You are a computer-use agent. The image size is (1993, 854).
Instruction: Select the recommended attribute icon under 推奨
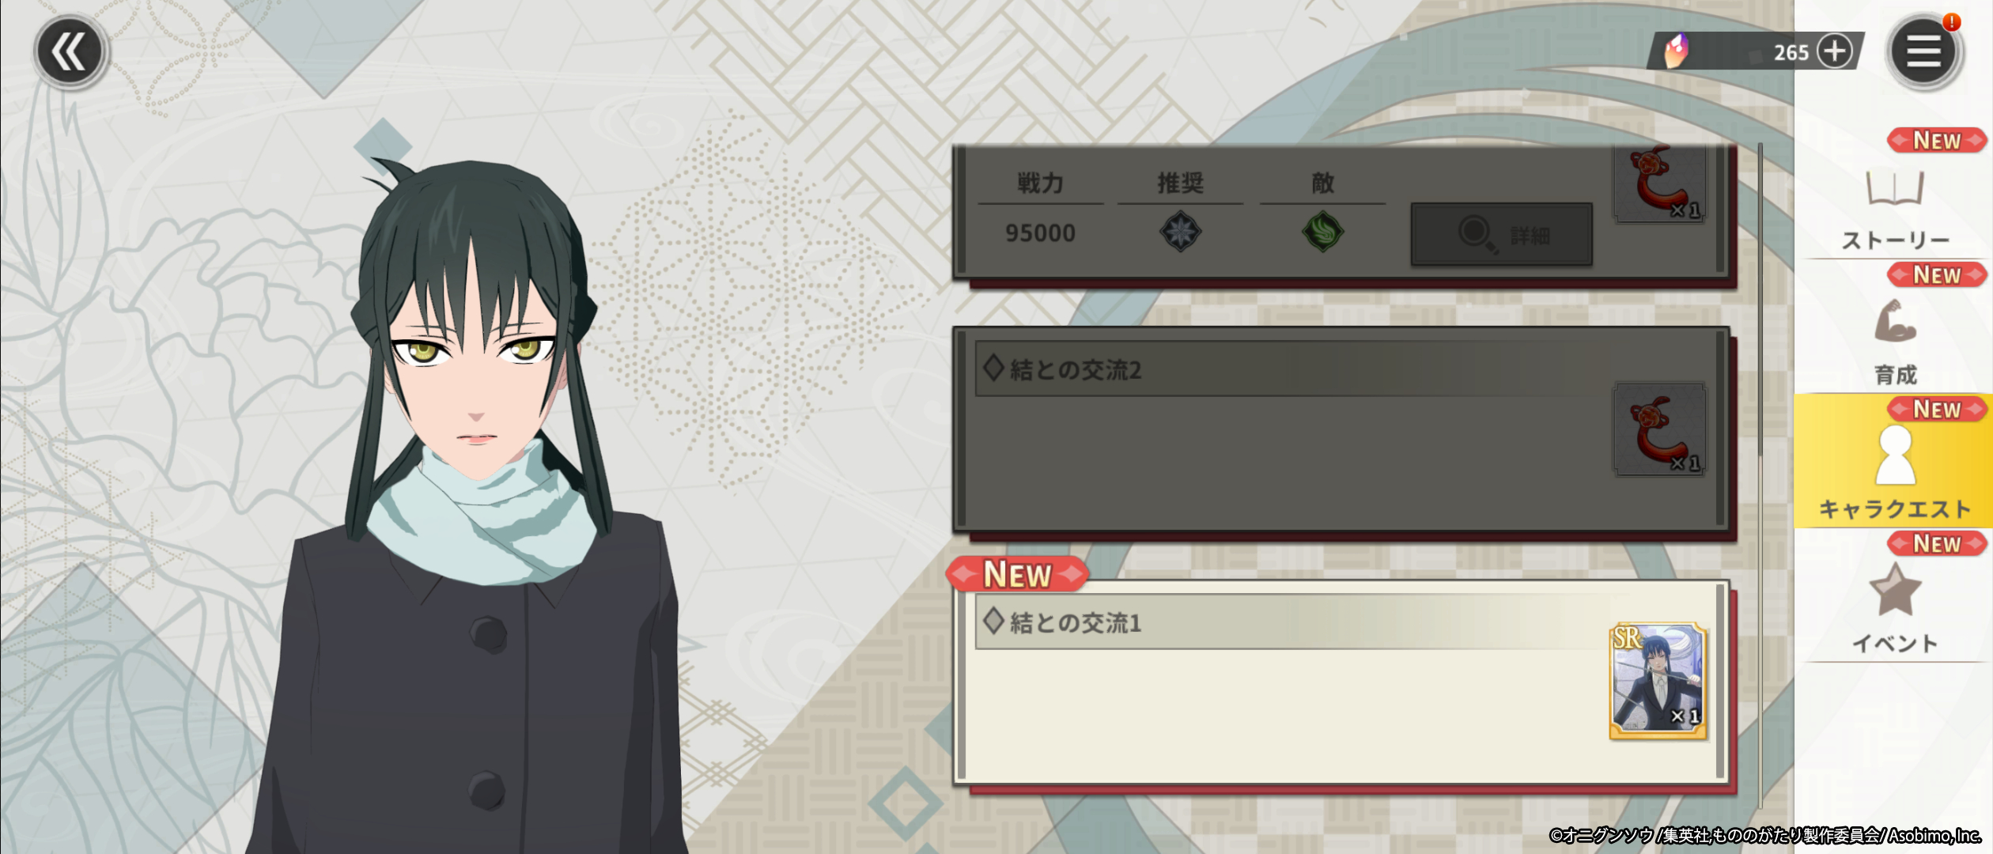click(x=1180, y=232)
